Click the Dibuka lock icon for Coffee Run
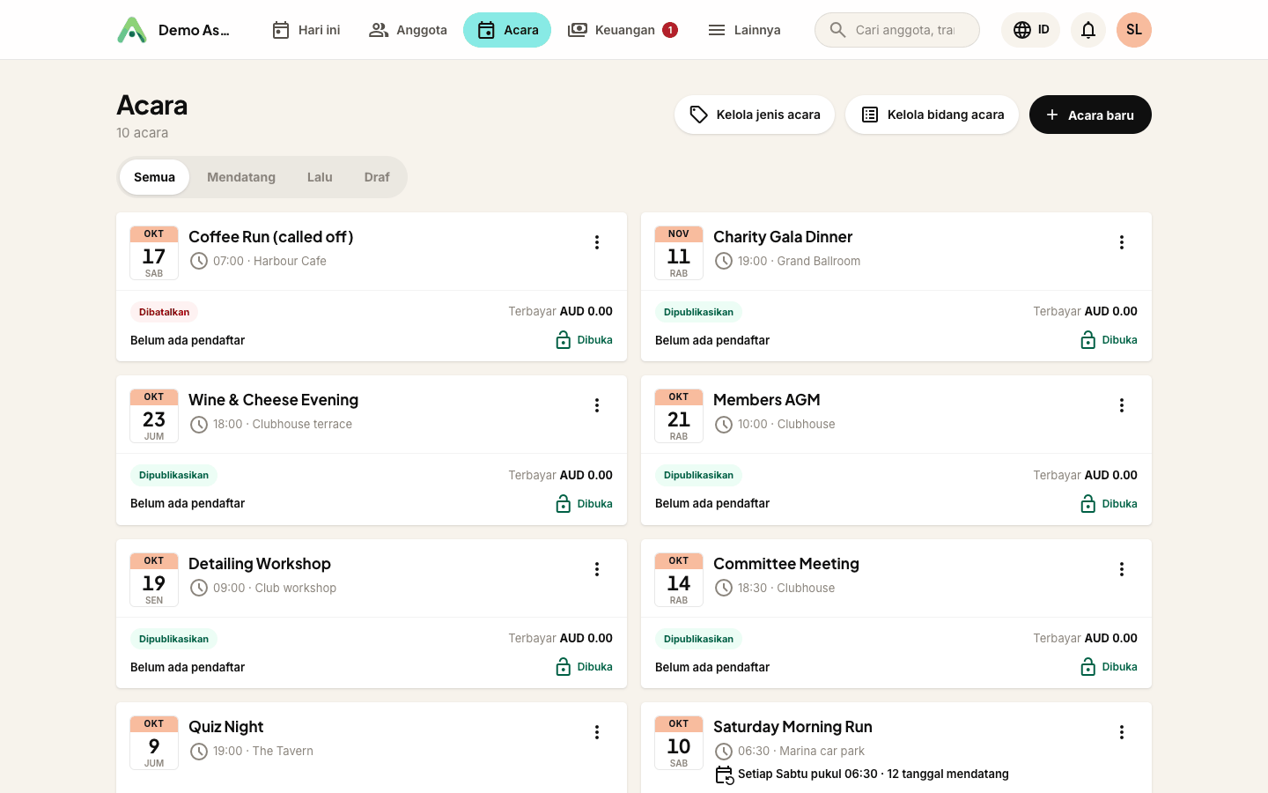This screenshot has height=793, width=1268. [564, 340]
